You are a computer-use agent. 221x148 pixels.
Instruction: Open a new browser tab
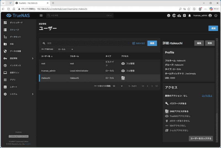click(x=53, y=3)
